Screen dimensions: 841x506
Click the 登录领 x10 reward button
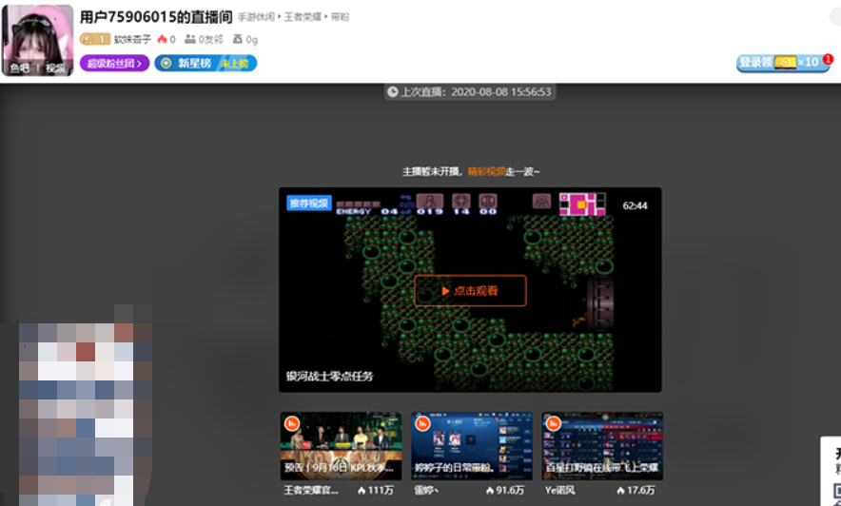[782, 63]
